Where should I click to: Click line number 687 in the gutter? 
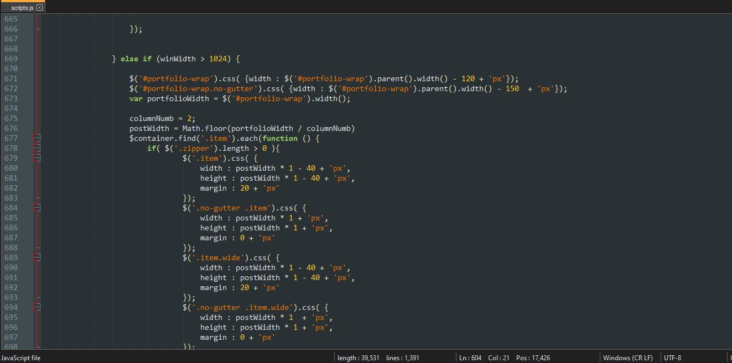click(11, 238)
